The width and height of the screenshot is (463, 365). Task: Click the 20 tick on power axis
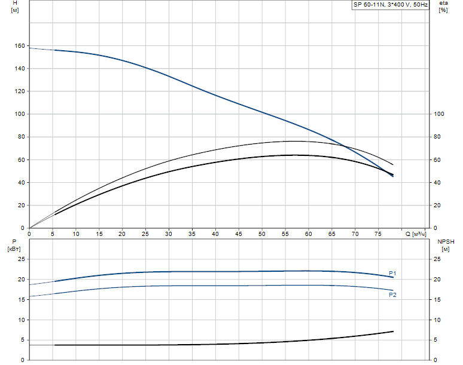coord(22,279)
